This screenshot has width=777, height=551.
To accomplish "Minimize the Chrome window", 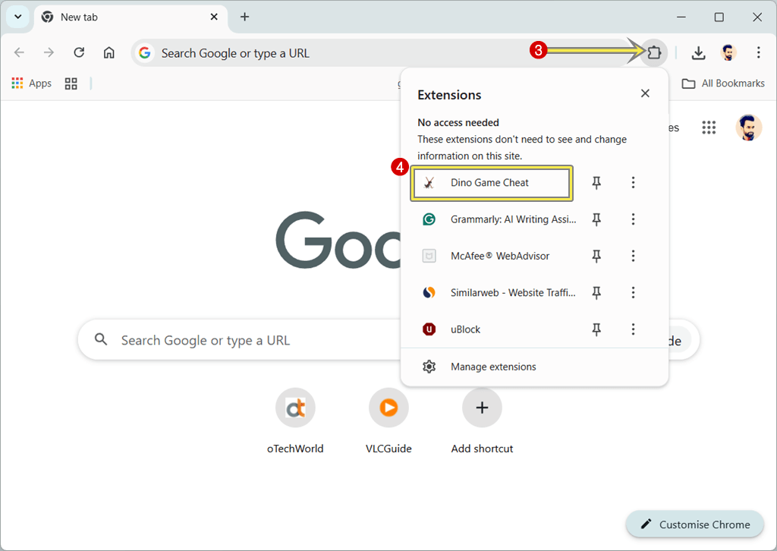I will (x=681, y=17).
